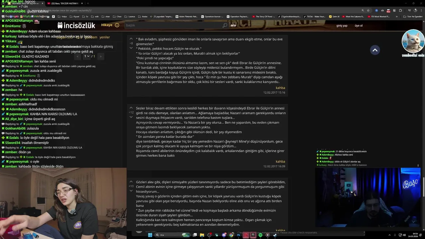Open Meet the Sakawa bookmark
425x239 pixels.
(x=353, y=16)
